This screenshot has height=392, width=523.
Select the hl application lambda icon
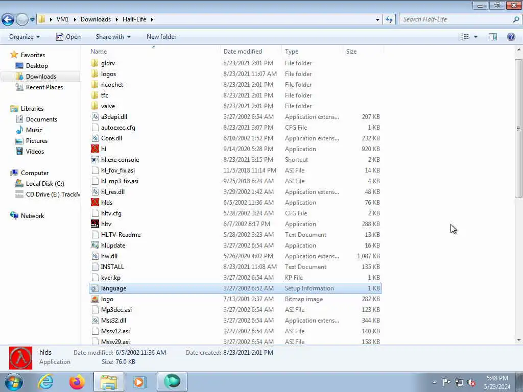tap(95, 149)
